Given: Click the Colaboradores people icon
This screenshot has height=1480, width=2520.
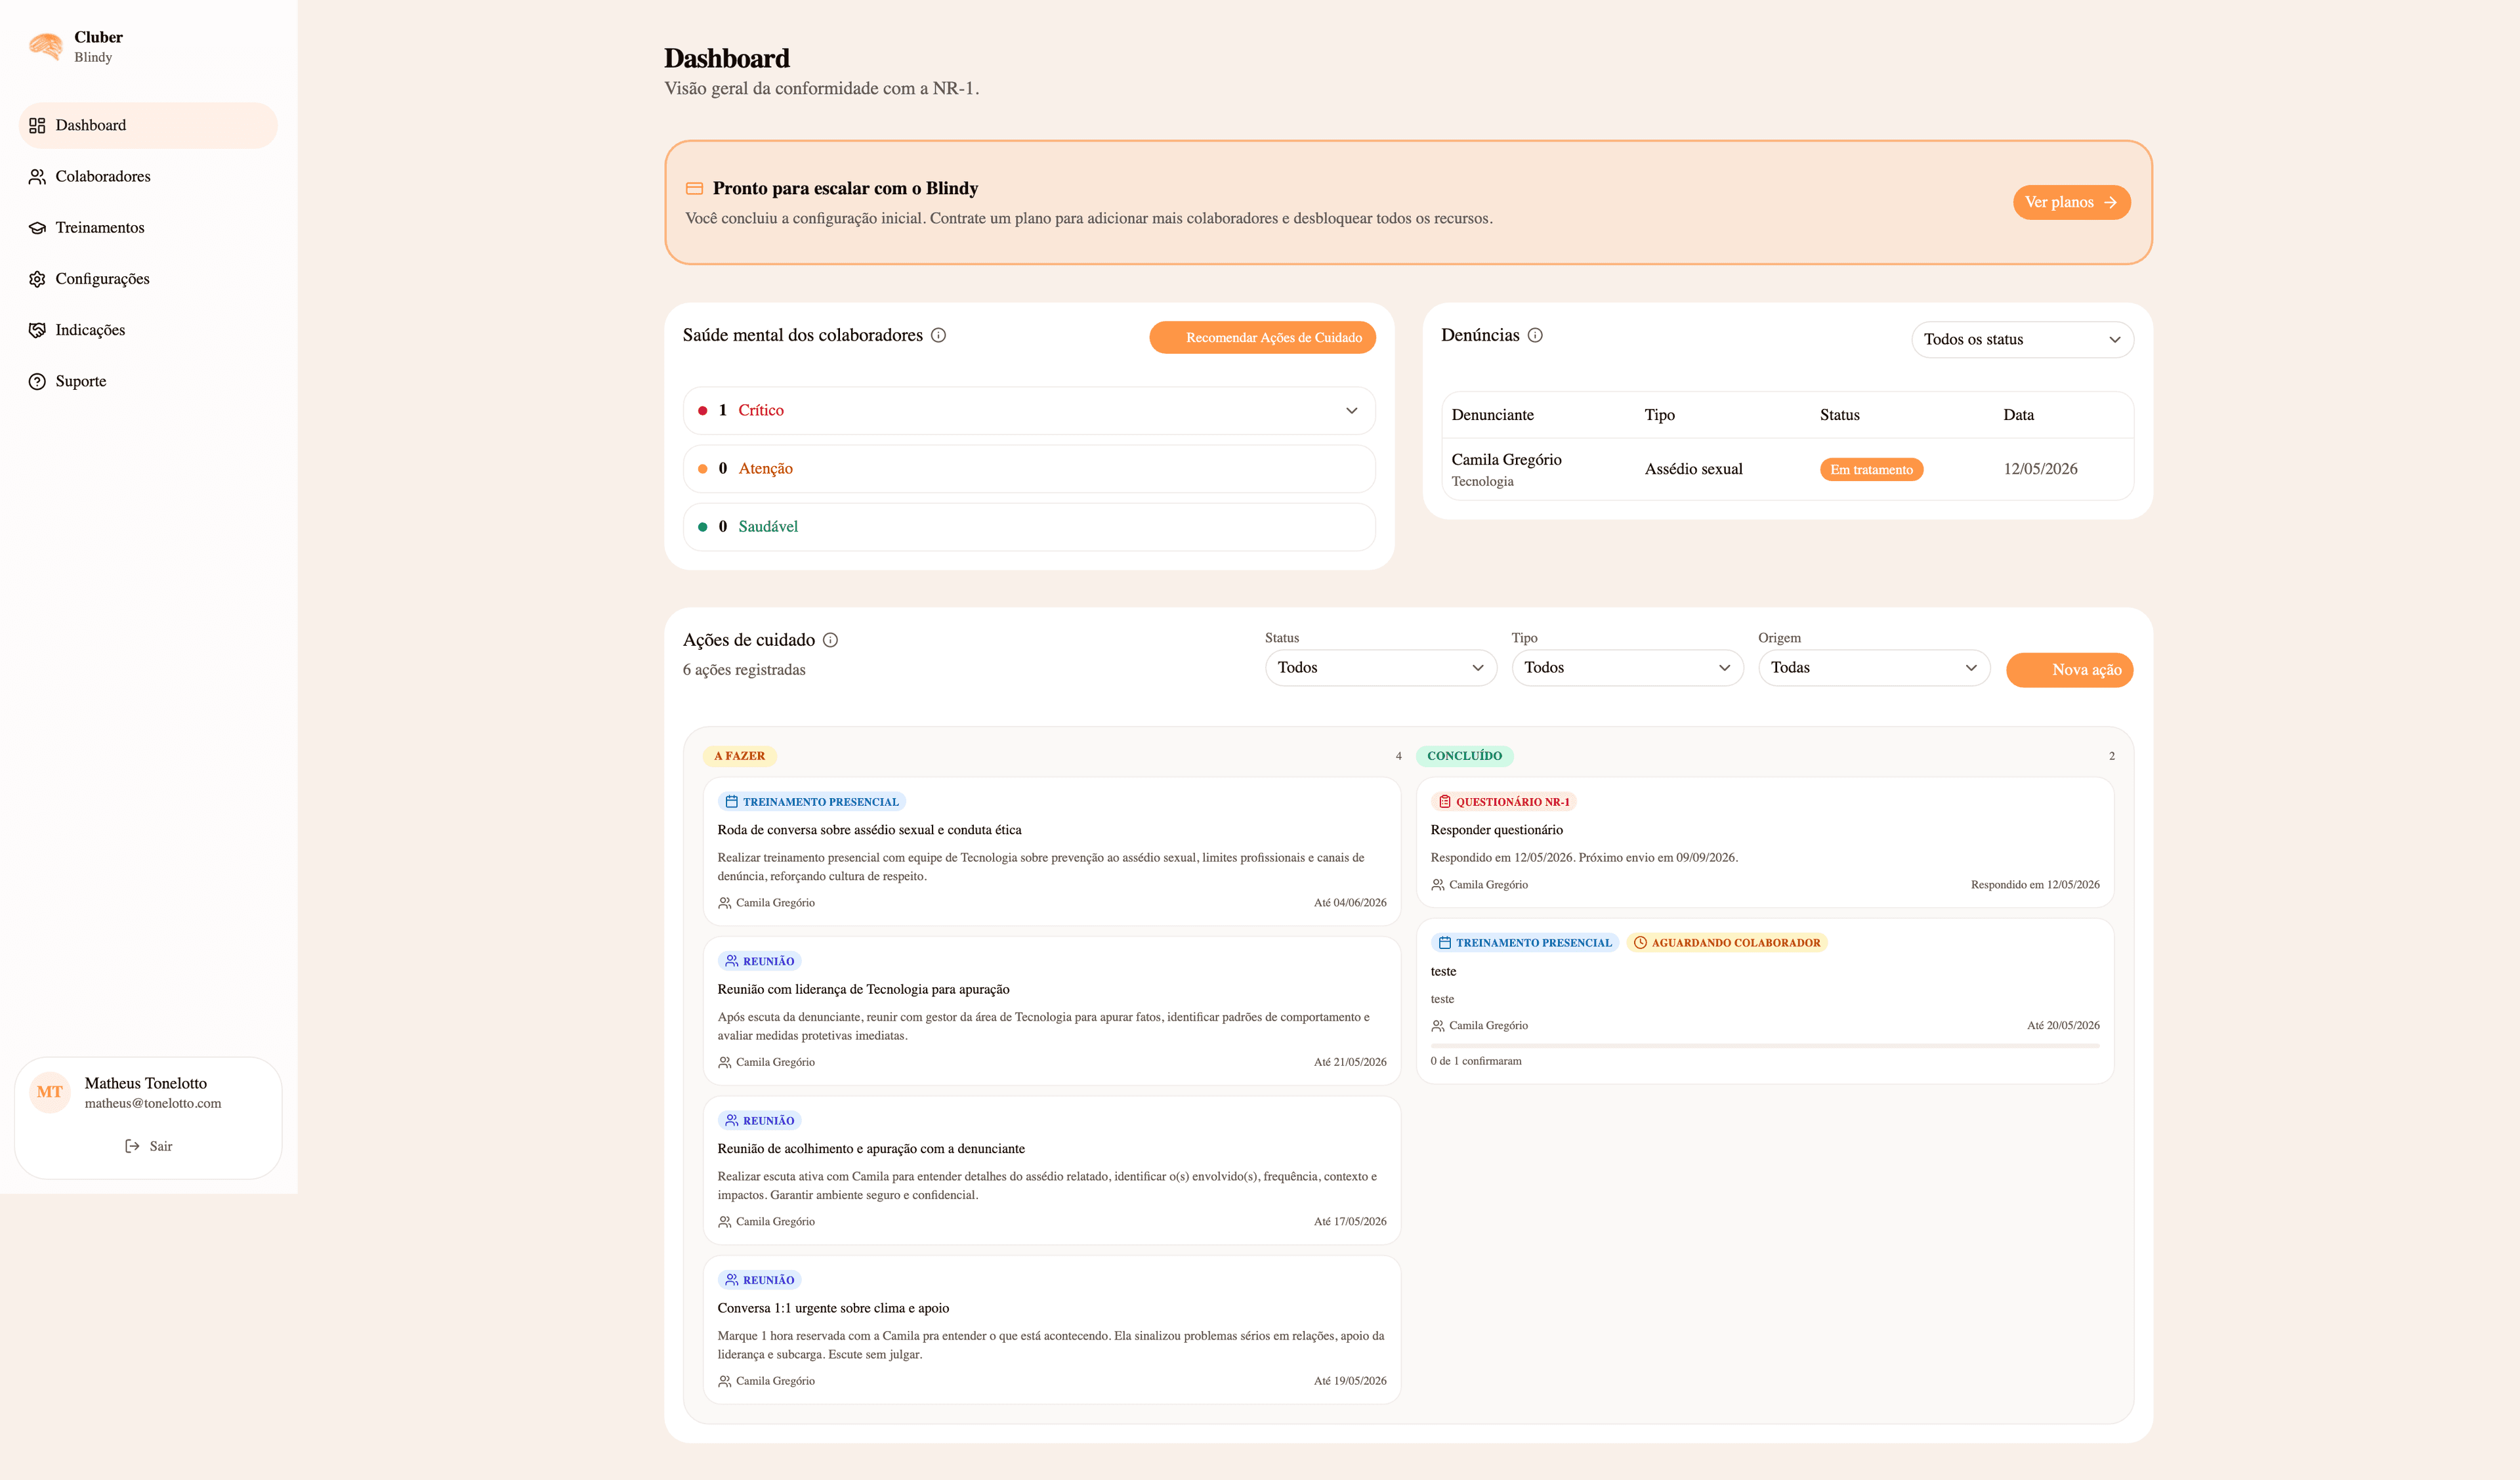Looking at the screenshot, I should tap(37, 176).
